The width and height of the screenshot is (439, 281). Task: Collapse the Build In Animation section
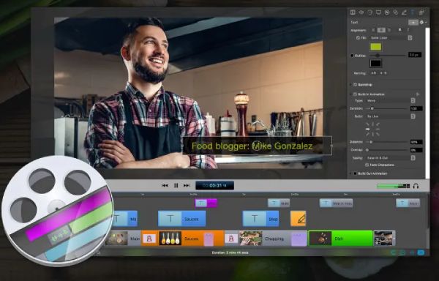(350, 94)
